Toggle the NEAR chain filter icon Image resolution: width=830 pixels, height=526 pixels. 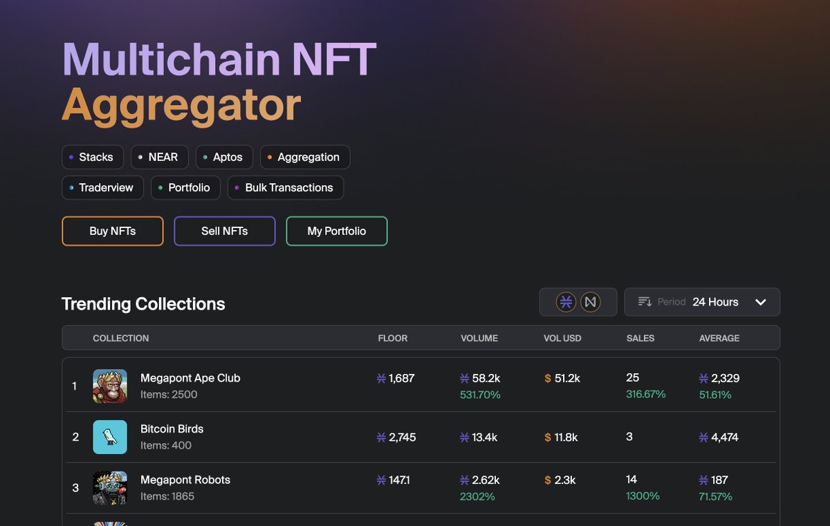[x=590, y=302]
